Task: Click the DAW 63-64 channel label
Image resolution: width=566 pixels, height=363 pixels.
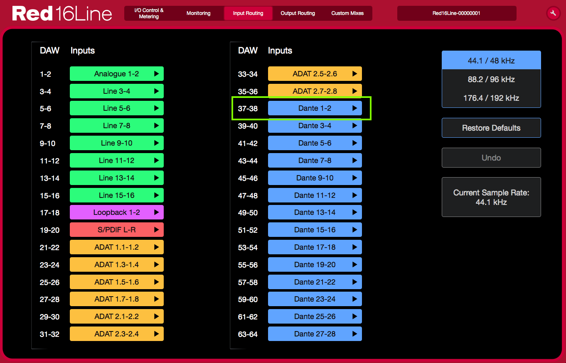Action: click(248, 334)
